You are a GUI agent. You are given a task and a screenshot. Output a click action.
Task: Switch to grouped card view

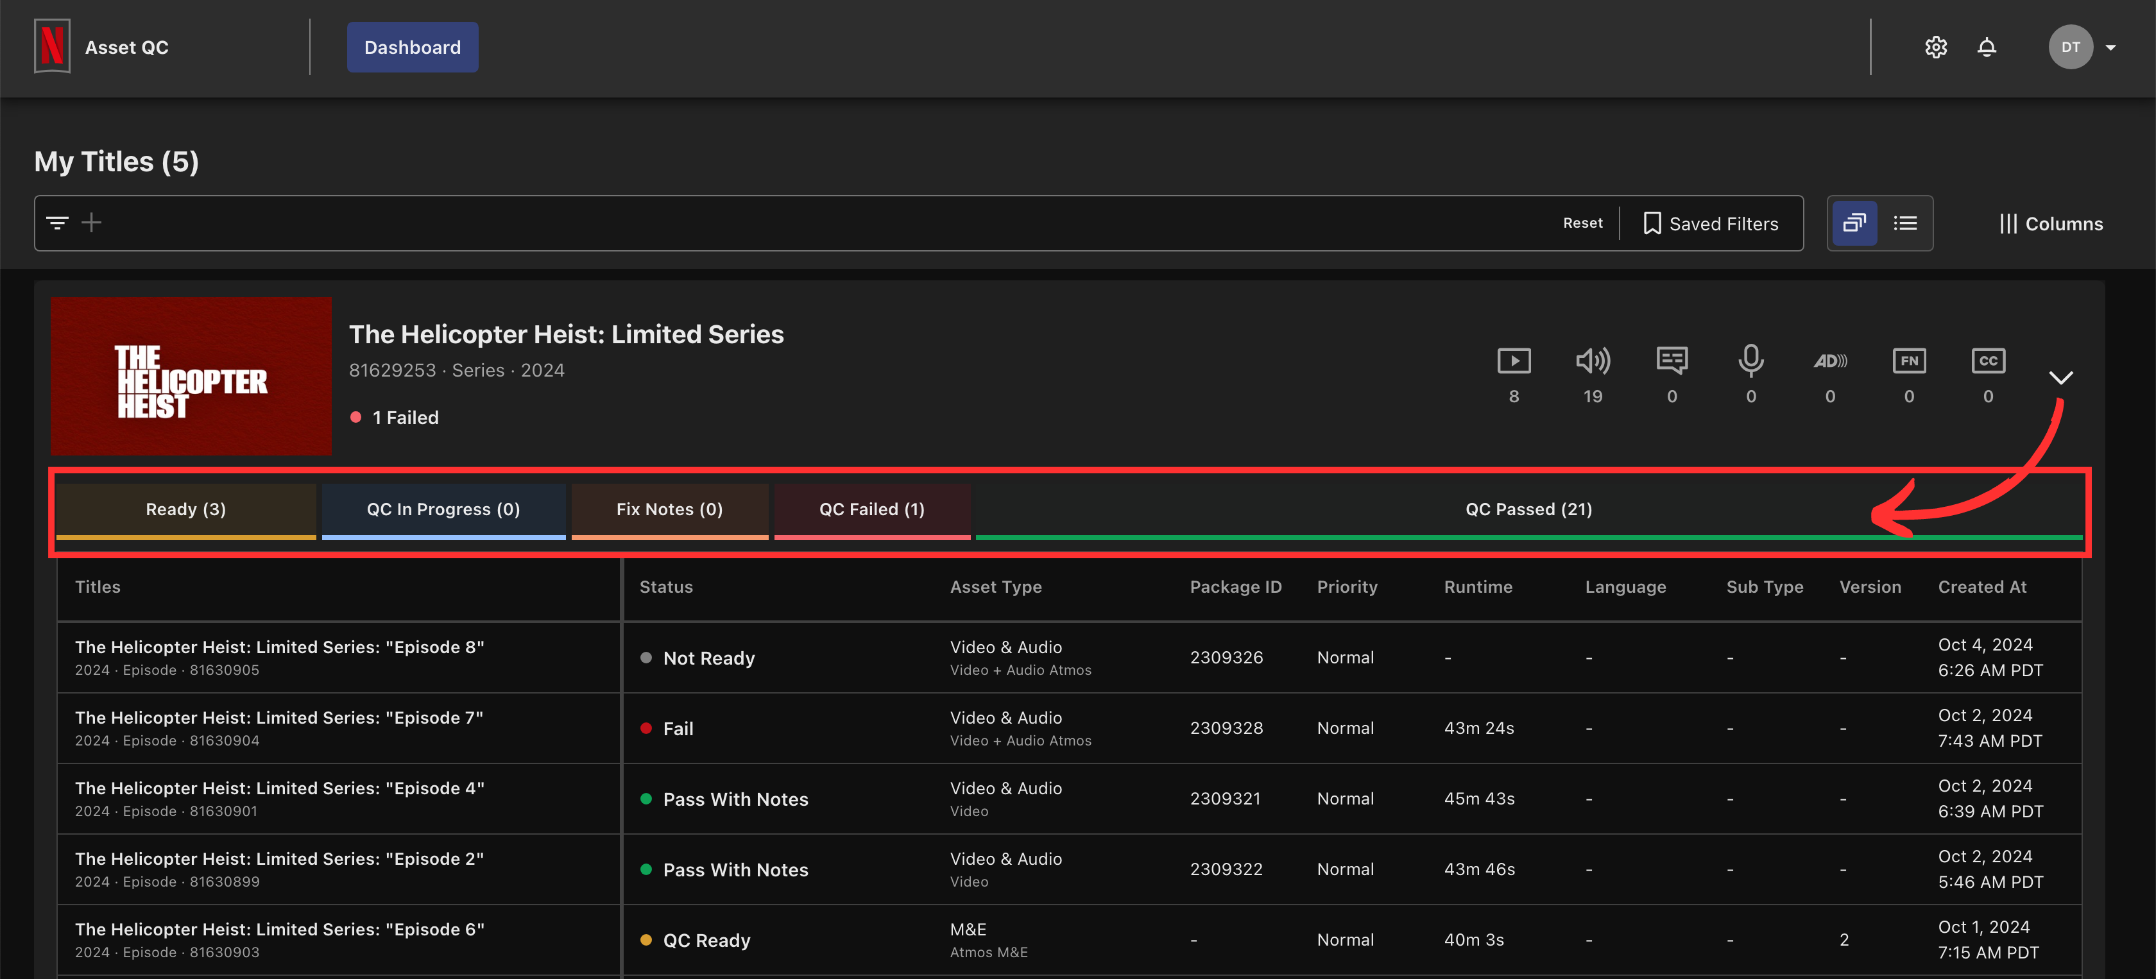tap(1854, 223)
